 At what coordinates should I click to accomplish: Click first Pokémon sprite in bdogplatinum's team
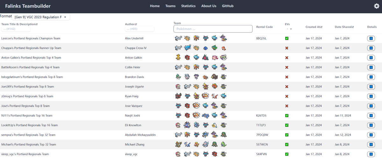pyautogui.click(x=178, y=77)
